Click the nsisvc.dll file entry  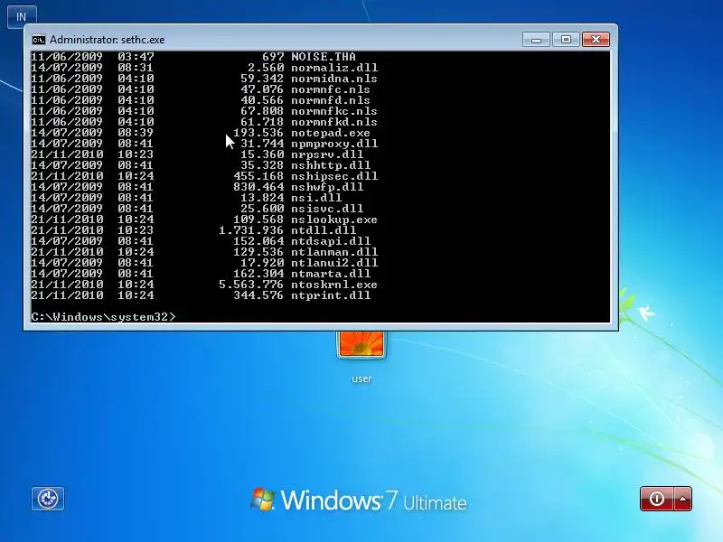coord(327,209)
